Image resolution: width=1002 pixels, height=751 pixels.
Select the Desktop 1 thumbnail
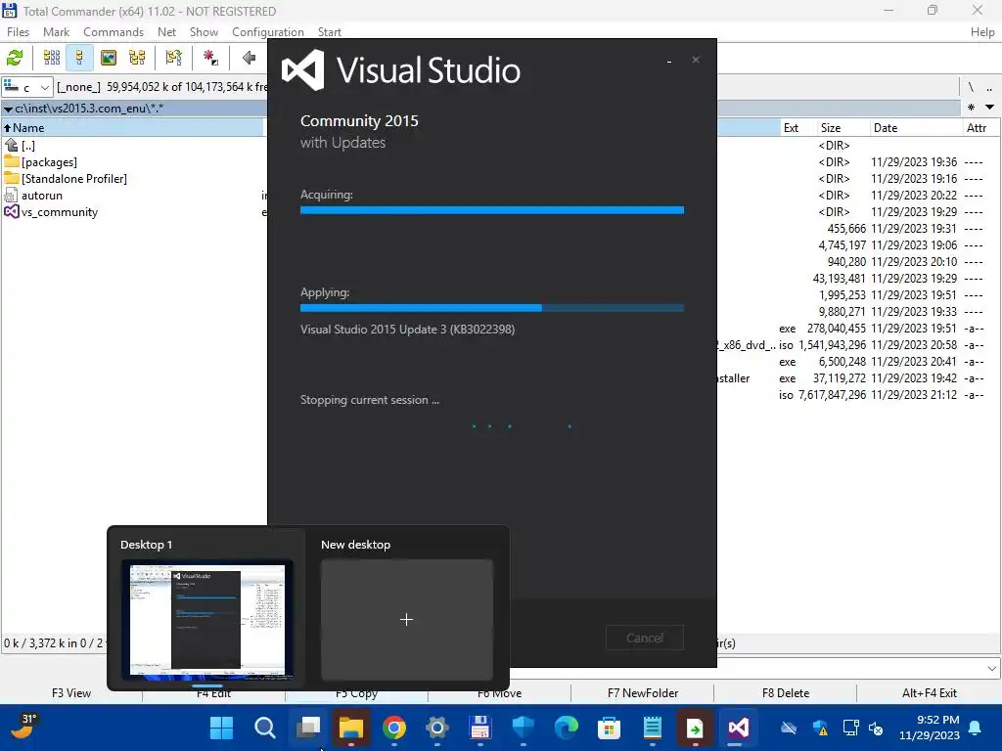207,619
